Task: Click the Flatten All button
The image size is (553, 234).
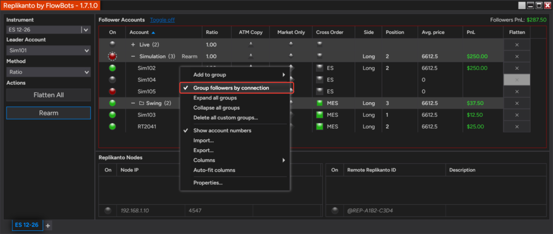Action: point(48,95)
